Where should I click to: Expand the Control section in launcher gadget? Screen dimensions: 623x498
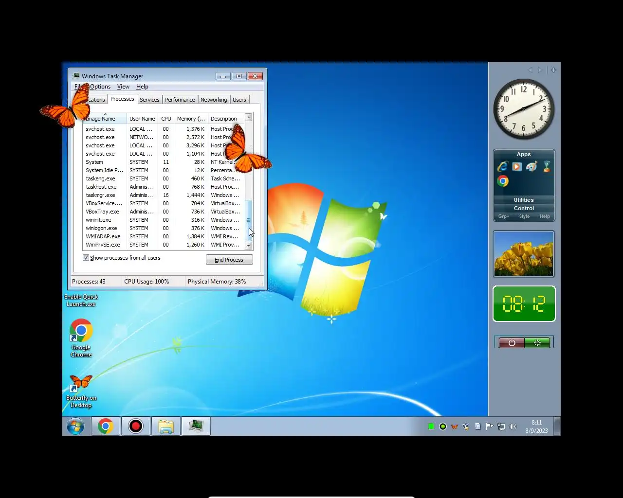tap(524, 208)
